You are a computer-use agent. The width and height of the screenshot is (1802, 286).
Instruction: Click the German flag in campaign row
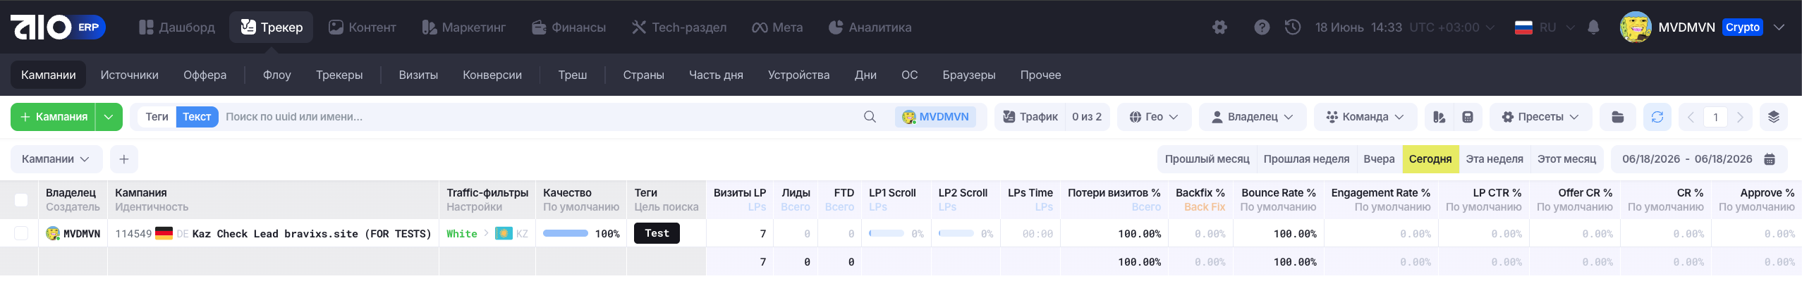pyautogui.click(x=164, y=233)
